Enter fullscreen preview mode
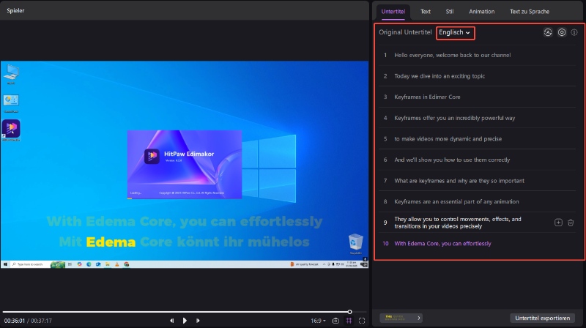Screen dimensions: 586x328 362,320
